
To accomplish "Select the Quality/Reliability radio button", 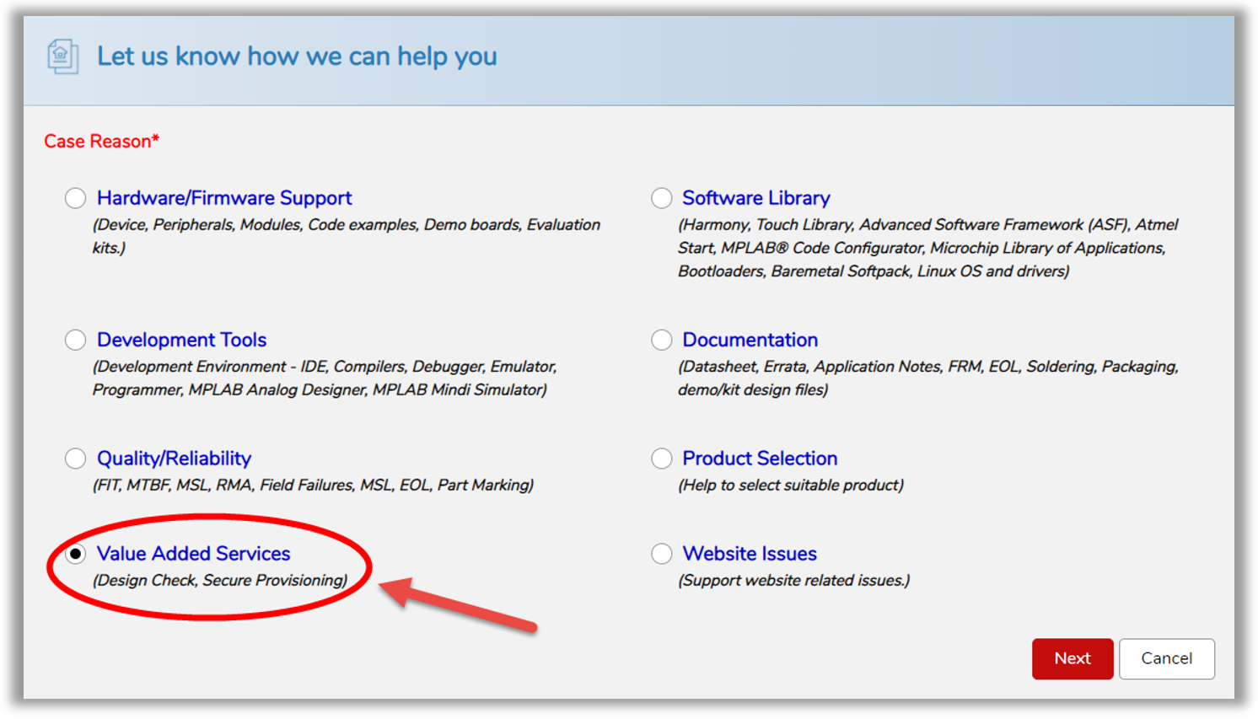I will [76, 459].
